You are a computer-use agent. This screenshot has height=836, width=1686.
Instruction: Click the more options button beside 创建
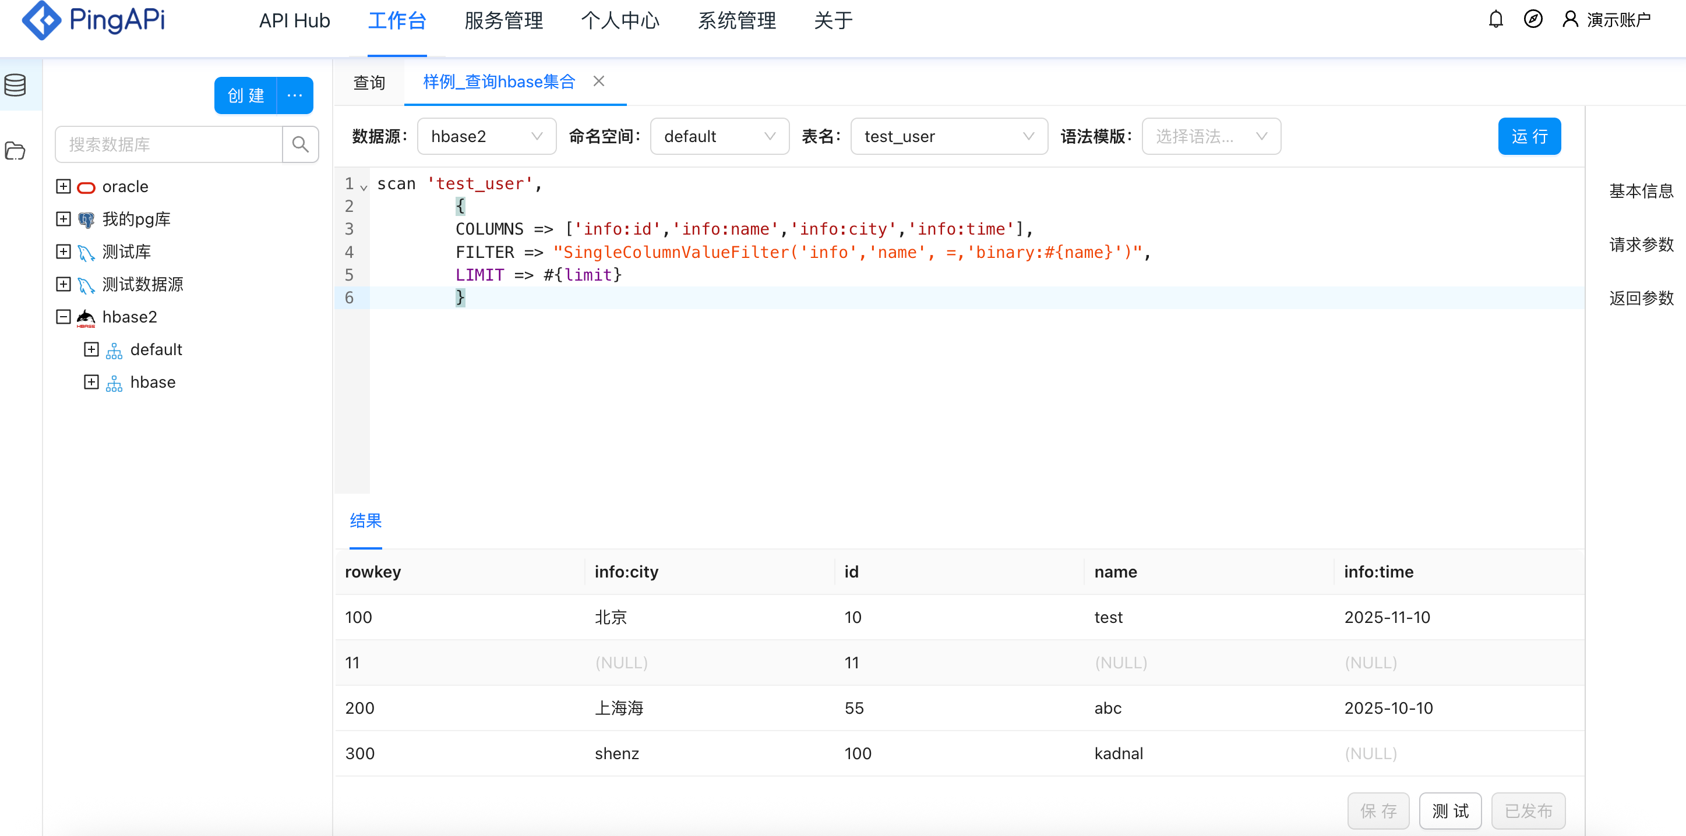pyautogui.click(x=295, y=95)
